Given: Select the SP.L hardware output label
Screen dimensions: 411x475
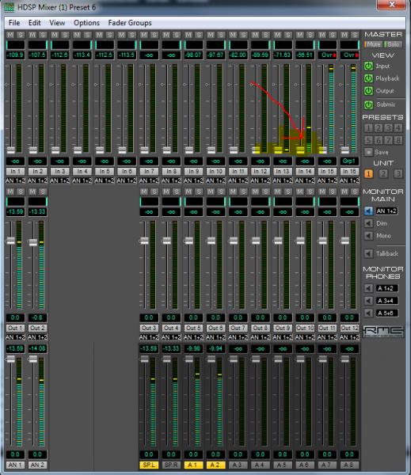Looking at the screenshot, I should [149, 465].
